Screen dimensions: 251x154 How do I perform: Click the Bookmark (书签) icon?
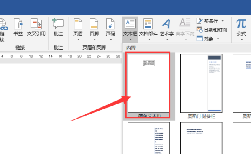(18, 24)
